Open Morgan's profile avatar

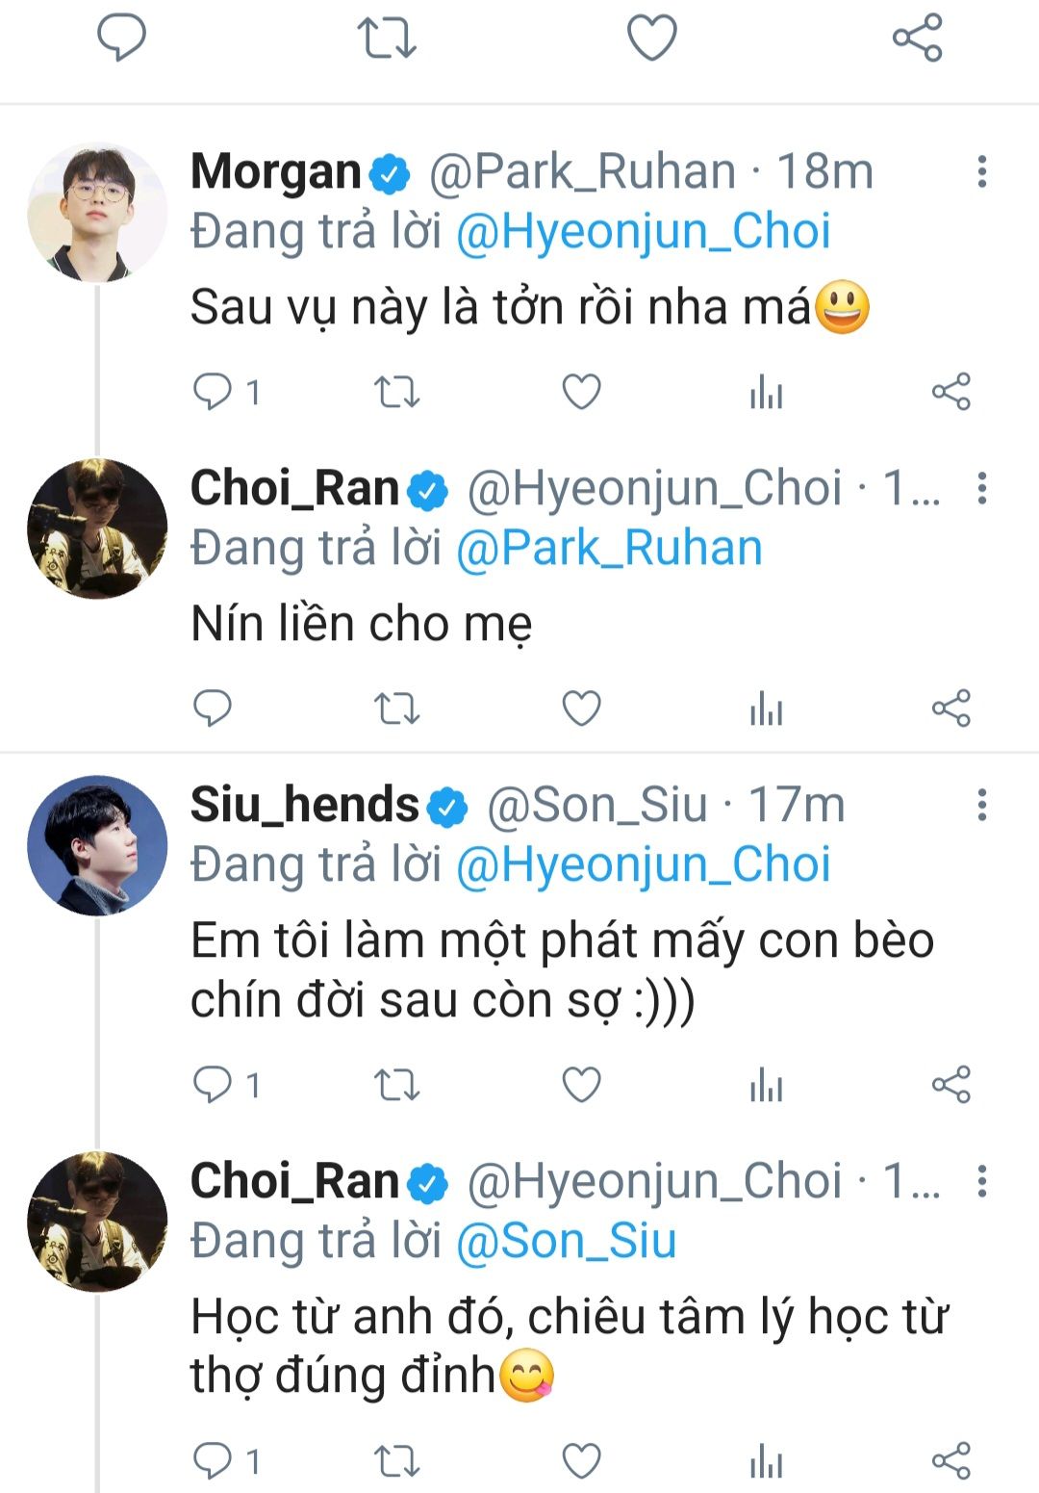pos(97,212)
